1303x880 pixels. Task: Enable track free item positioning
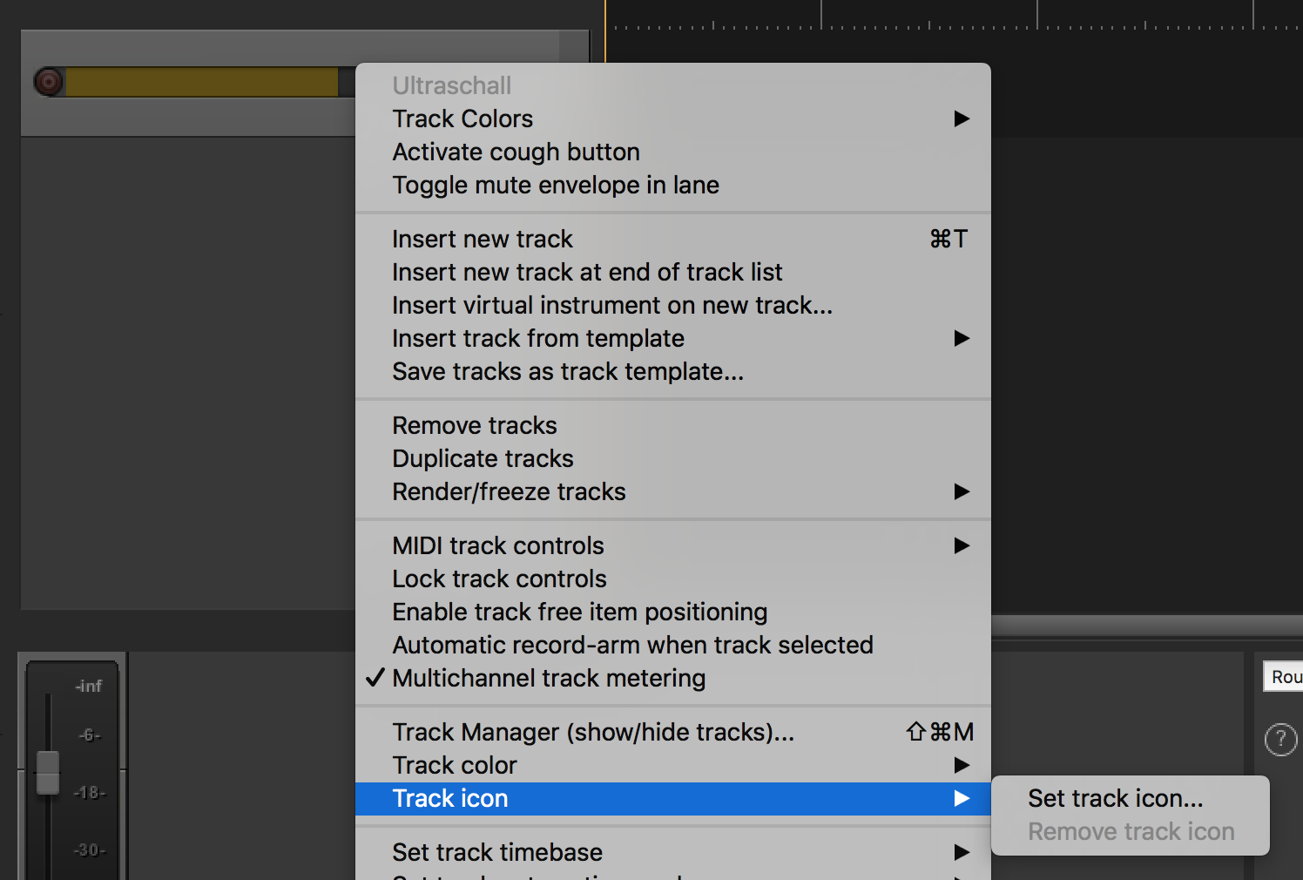click(x=579, y=612)
